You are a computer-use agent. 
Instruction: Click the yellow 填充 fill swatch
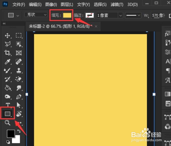(x=67, y=15)
